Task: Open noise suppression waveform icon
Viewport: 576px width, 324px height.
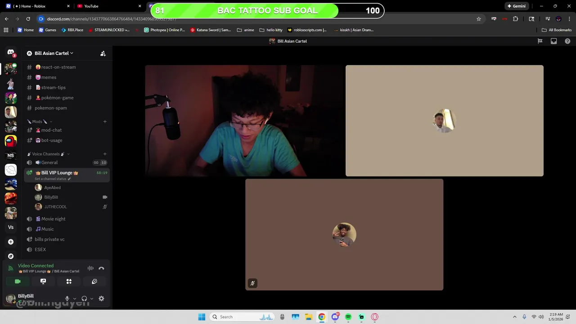Action: (x=90, y=268)
